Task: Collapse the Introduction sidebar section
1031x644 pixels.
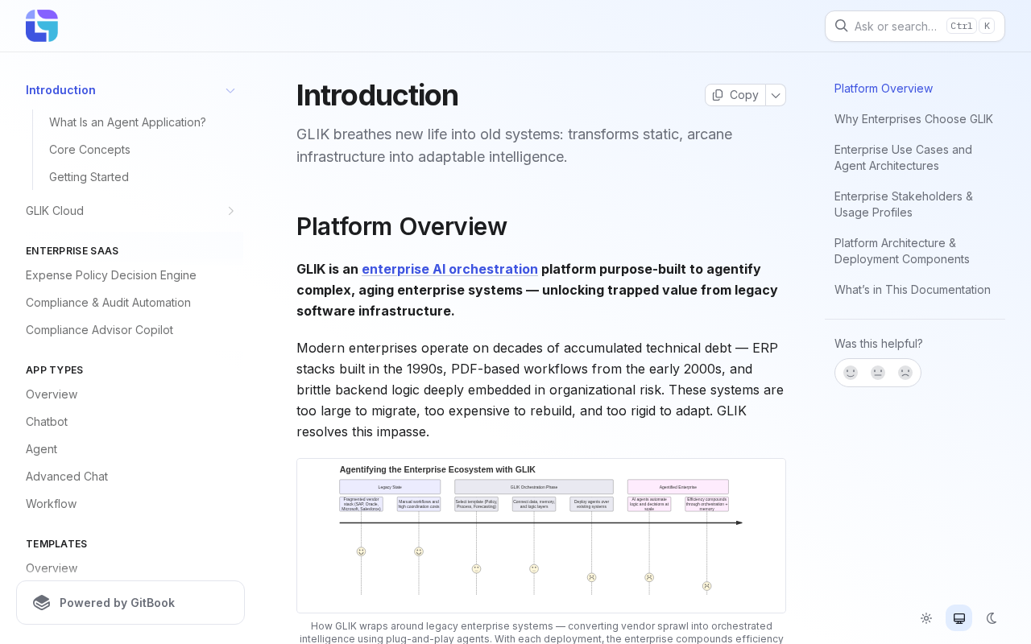Action: [230, 90]
